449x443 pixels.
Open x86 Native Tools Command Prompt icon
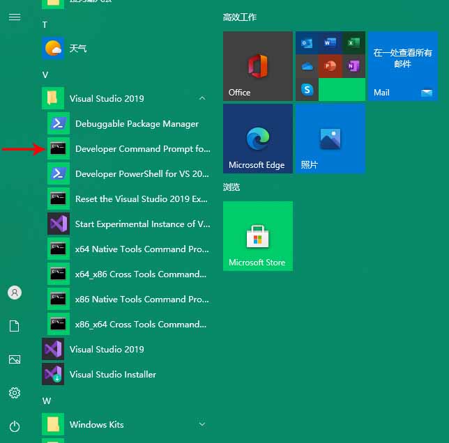tap(59, 299)
